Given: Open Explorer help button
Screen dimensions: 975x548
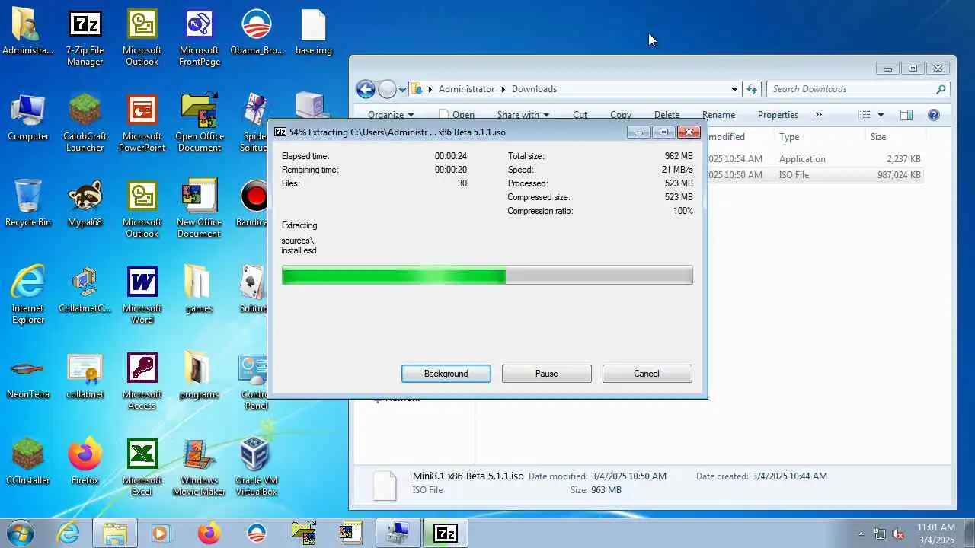Looking at the screenshot, I should pos(934,115).
